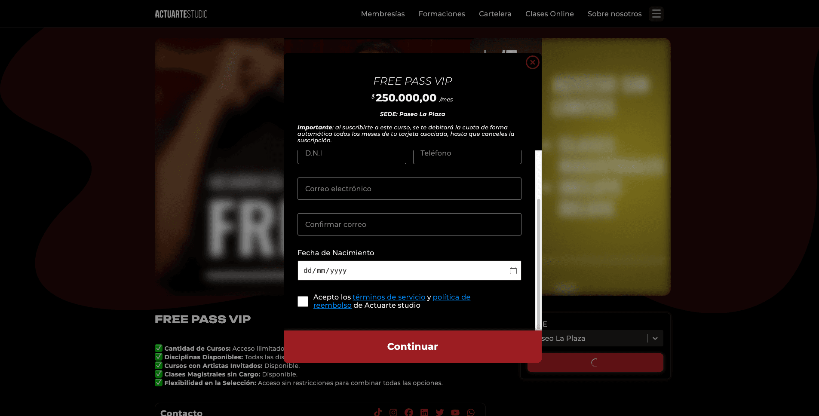The image size is (819, 416).
Task: Open the TikTok social icon
Action: (x=378, y=412)
